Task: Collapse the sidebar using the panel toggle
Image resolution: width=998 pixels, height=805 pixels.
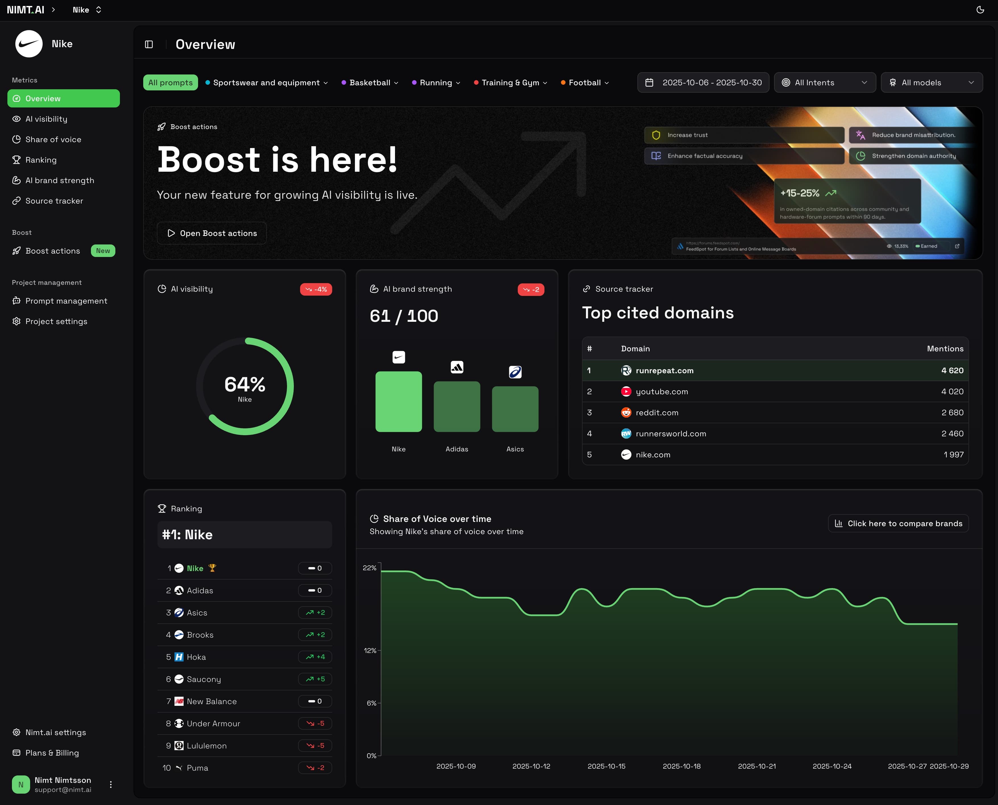Action: (149, 44)
